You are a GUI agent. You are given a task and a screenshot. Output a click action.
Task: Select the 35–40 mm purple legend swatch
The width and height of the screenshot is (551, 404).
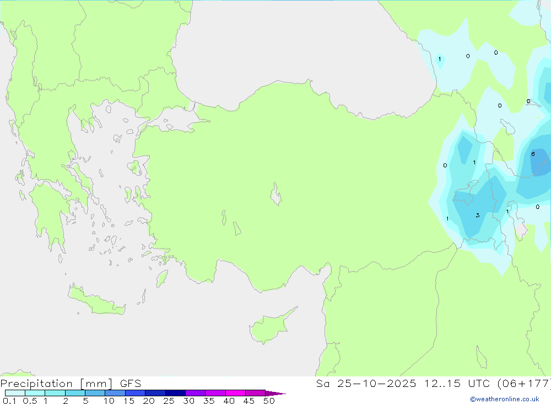pyautogui.click(x=215, y=393)
